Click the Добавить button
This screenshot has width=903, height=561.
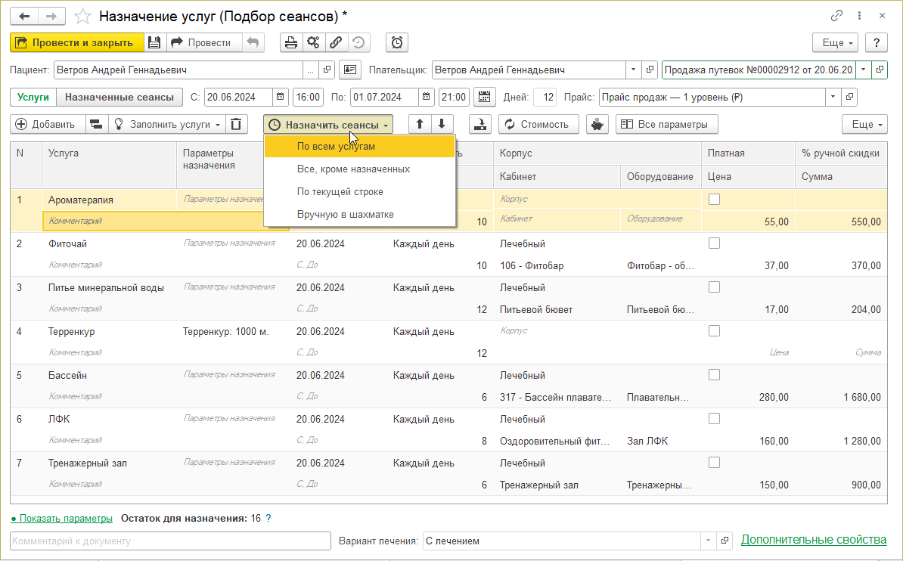(x=48, y=125)
